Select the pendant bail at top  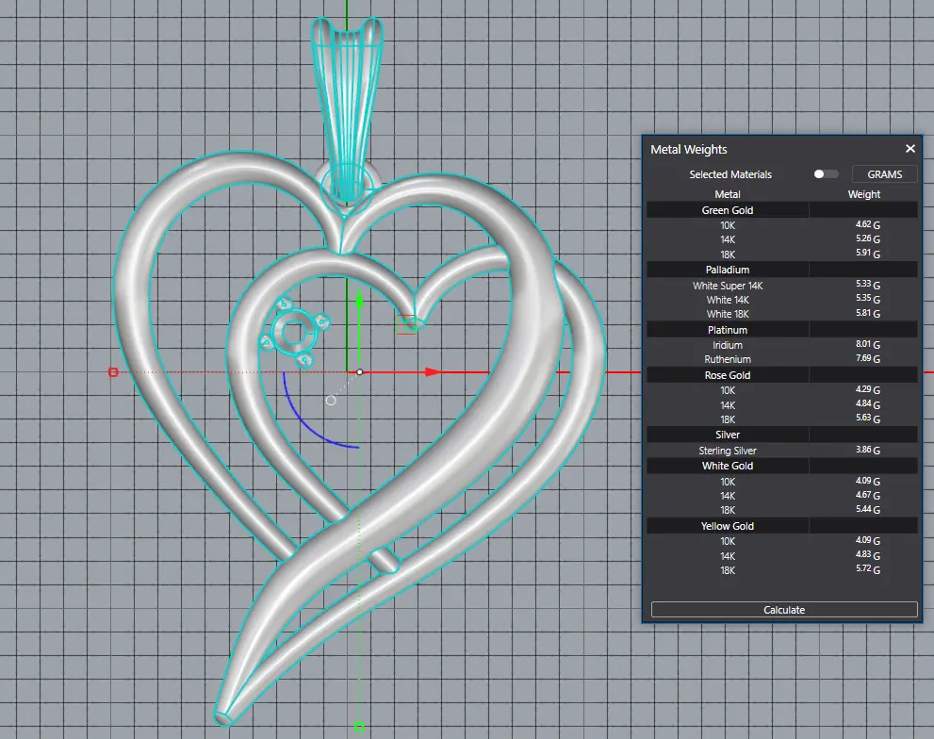pos(347,104)
